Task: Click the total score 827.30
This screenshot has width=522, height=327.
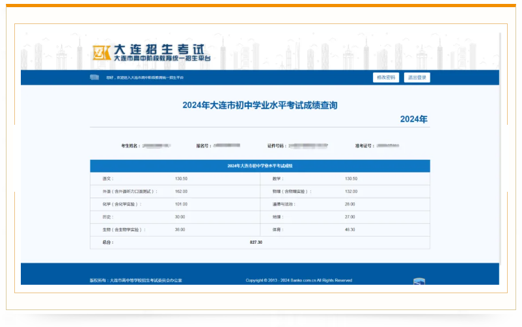Action: point(256,242)
